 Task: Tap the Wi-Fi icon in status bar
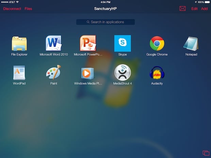tap(17, 2)
